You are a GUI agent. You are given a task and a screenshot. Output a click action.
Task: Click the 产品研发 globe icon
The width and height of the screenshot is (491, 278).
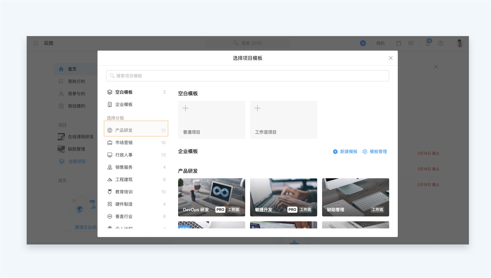tap(110, 130)
